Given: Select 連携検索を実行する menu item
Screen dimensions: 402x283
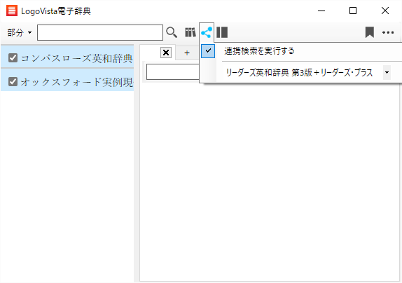Looking at the screenshot, I should (x=259, y=51).
